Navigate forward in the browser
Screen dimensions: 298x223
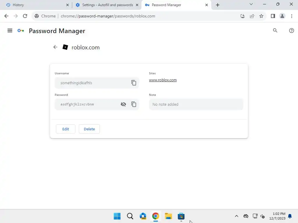tap(16, 16)
